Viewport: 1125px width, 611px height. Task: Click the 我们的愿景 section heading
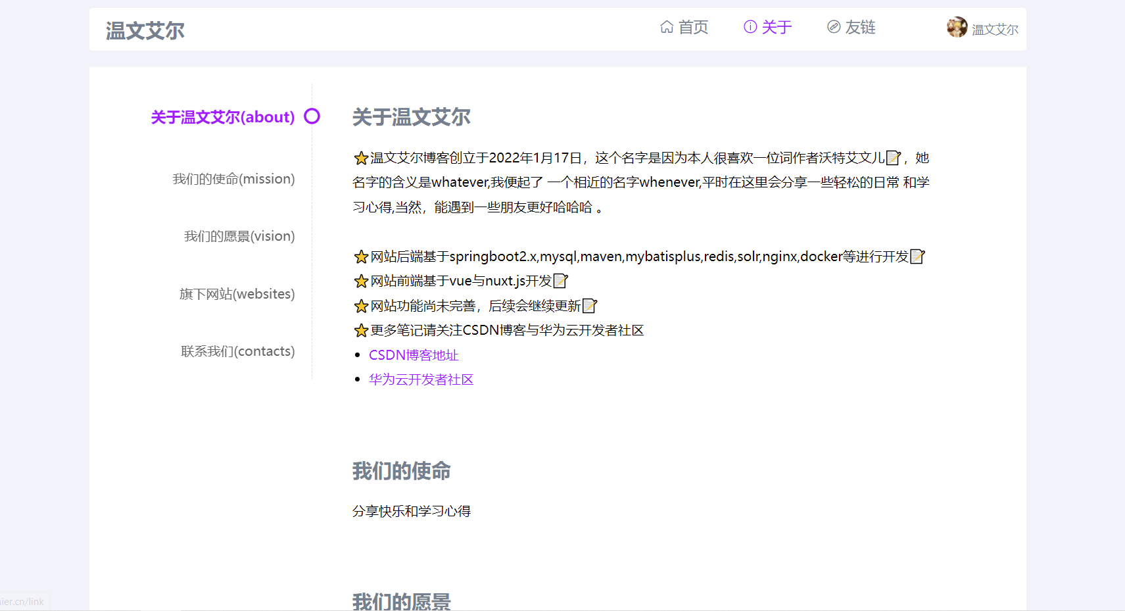(402, 600)
